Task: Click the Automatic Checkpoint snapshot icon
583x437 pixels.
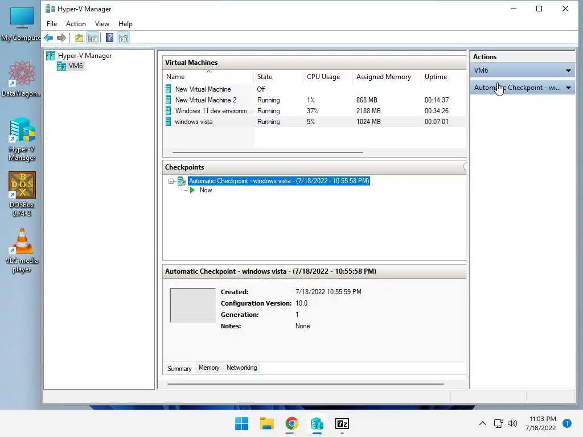Action: click(x=182, y=181)
